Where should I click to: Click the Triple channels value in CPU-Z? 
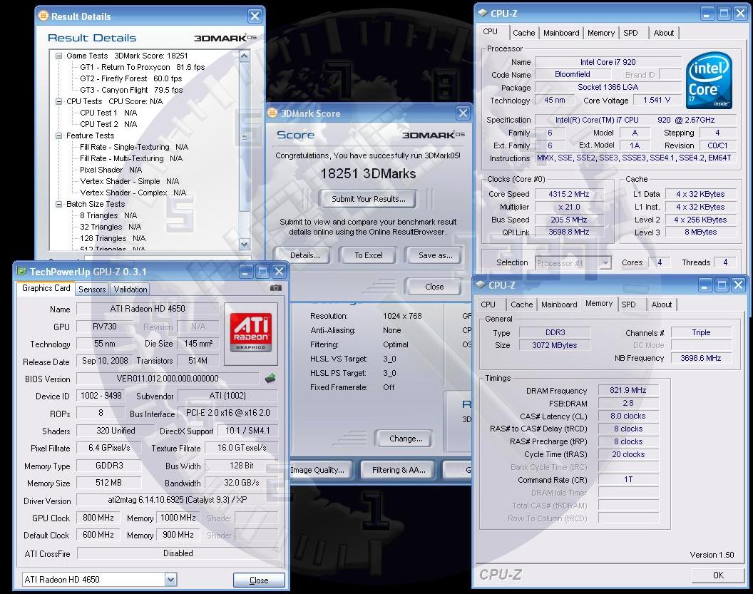(x=701, y=332)
